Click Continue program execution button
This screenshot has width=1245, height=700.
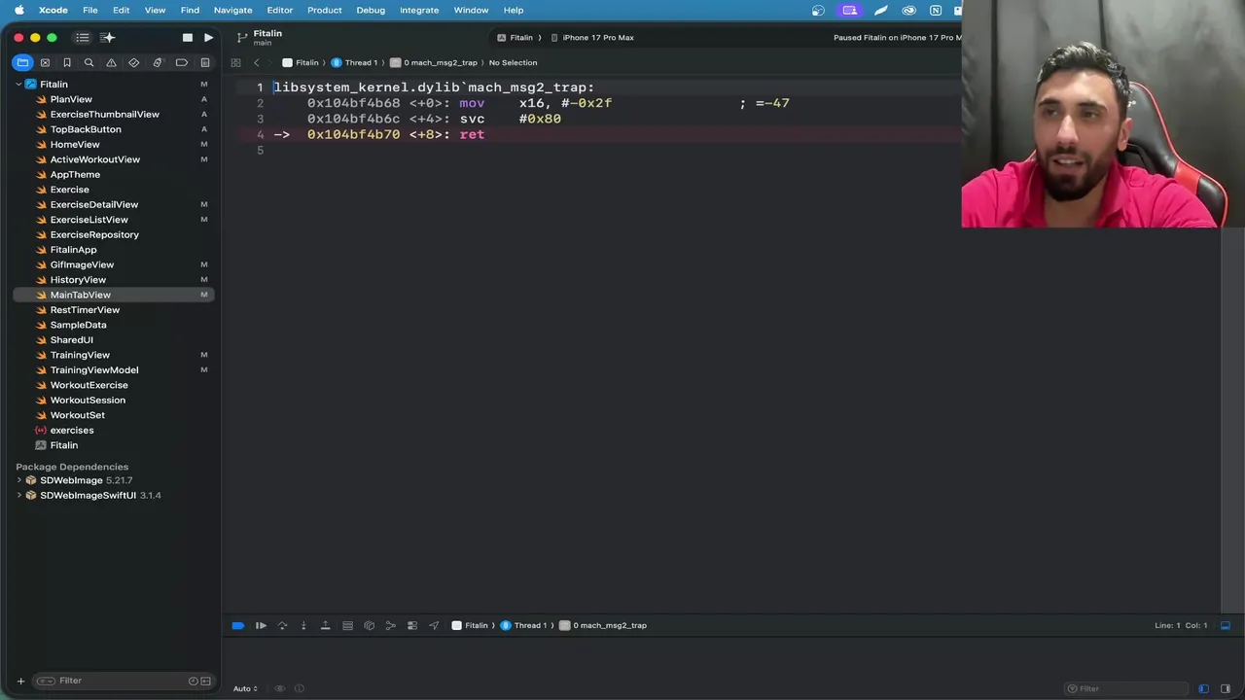(261, 625)
